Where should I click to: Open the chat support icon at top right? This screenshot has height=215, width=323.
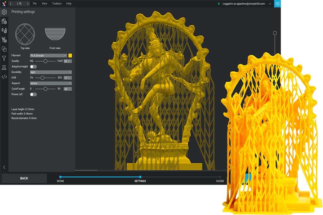277,4
